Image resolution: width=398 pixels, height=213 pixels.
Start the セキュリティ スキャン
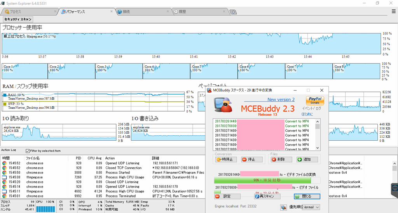[18, 19]
